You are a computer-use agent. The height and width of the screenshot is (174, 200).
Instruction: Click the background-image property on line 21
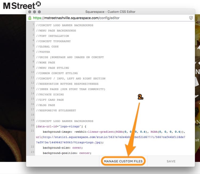click(58, 132)
